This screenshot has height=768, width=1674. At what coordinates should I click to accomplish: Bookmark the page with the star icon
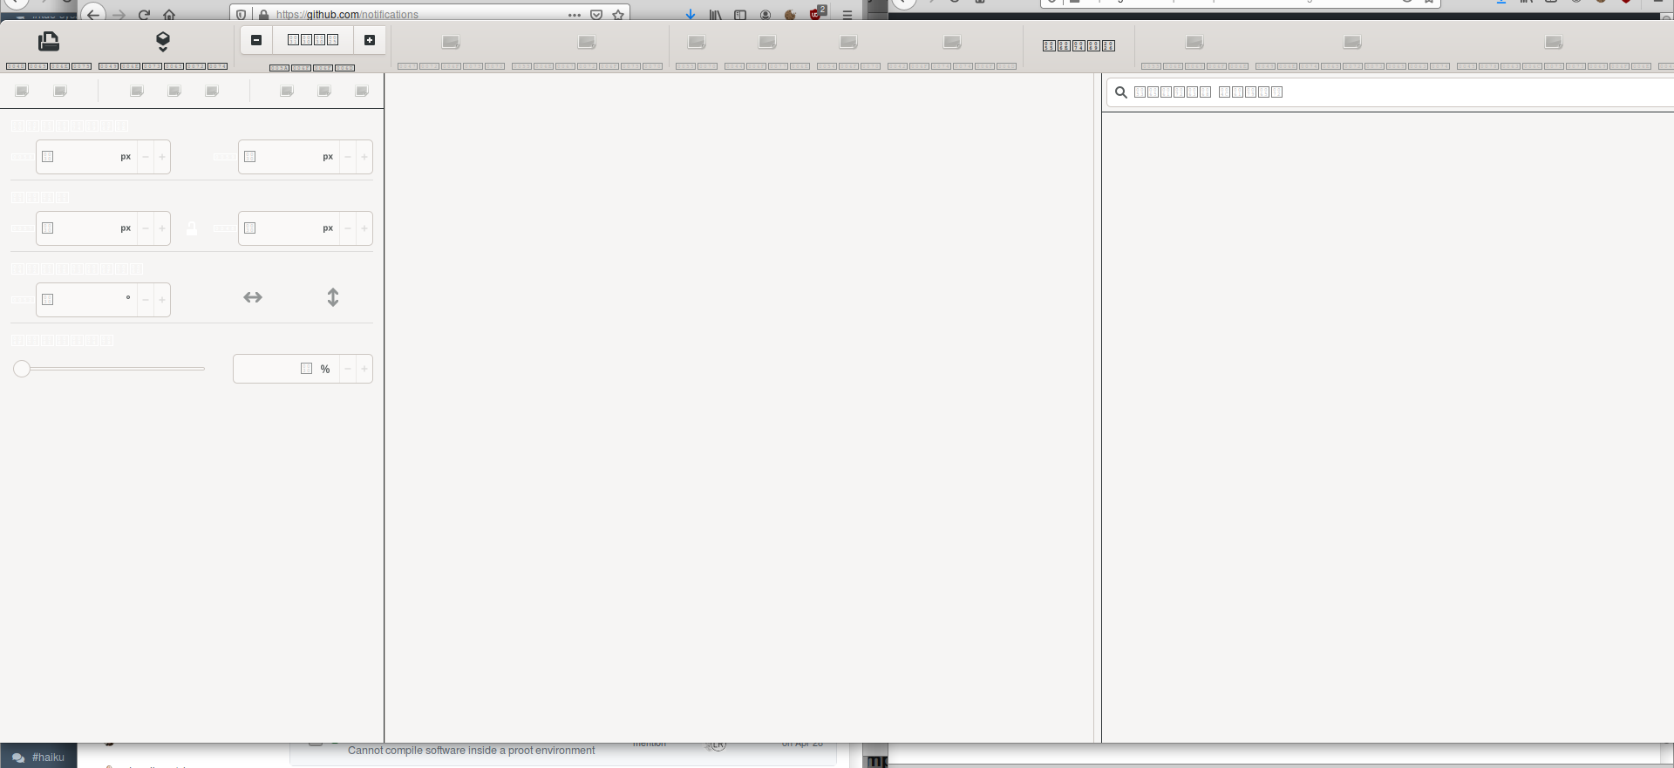618,15
